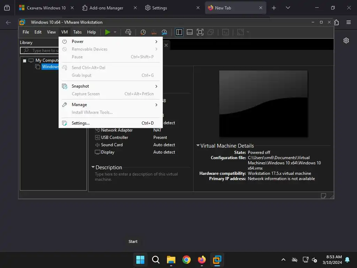Click Send Ctrl+Alt+Del toolbar icon

[x=128, y=32]
